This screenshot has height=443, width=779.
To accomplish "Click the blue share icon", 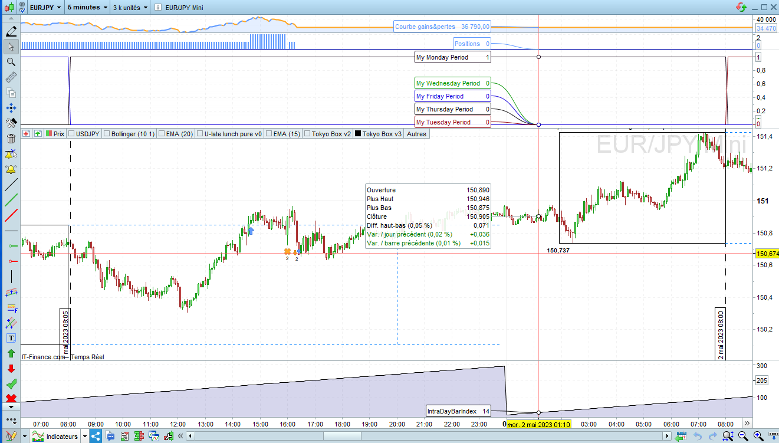I will [x=95, y=437].
